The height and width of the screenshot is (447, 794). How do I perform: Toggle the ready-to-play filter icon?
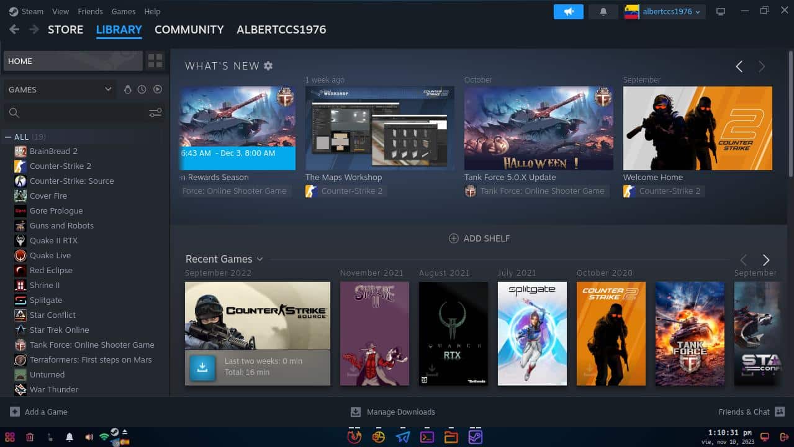pos(158,89)
